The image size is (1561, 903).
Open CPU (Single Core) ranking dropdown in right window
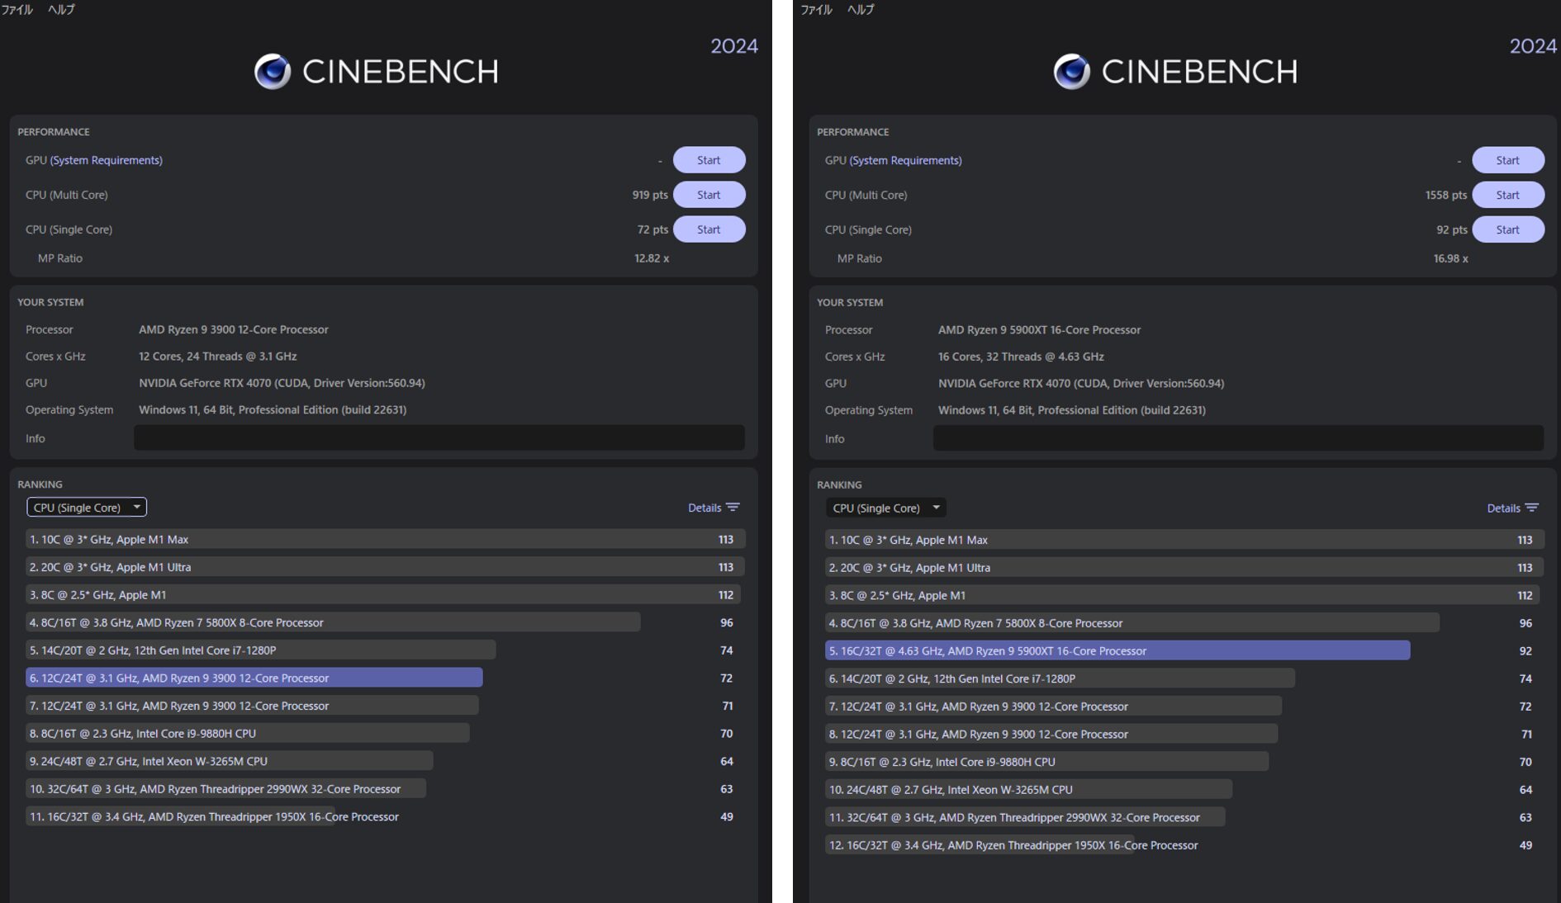pyautogui.click(x=886, y=508)
